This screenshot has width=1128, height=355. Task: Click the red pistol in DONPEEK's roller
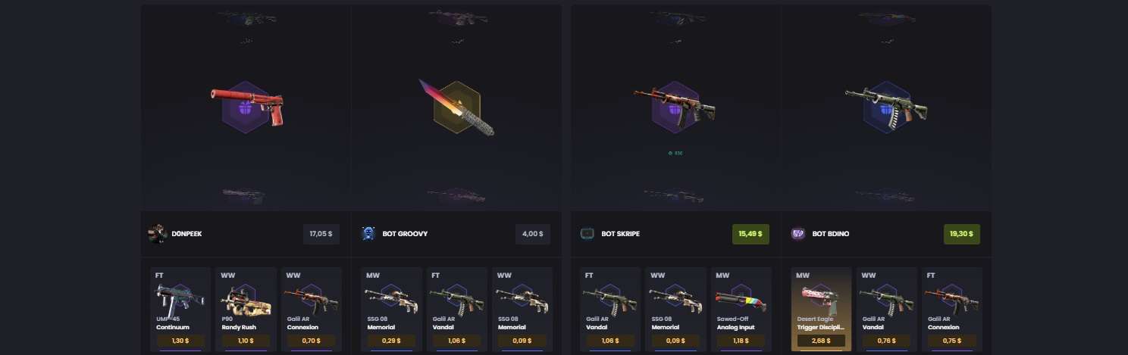click(x=247, y=104)
